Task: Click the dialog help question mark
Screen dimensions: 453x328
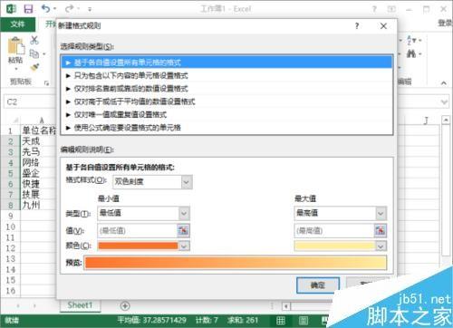Action: coord(357,26)
